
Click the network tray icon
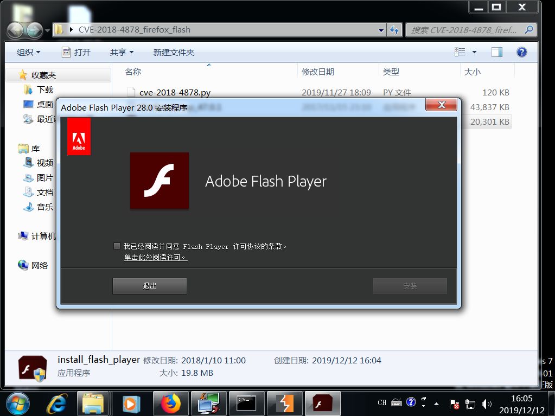click(470, 404)
